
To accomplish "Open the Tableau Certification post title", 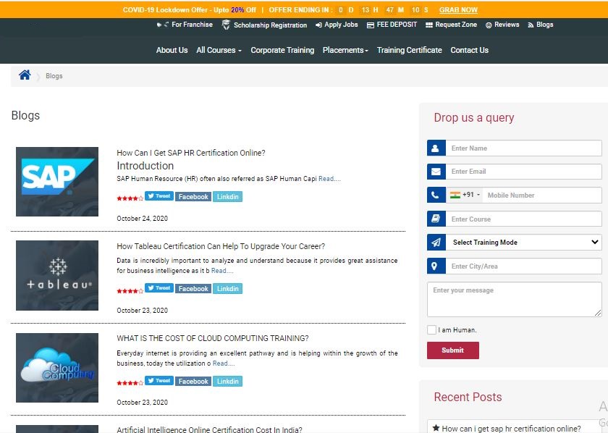I will click(221, 246).
